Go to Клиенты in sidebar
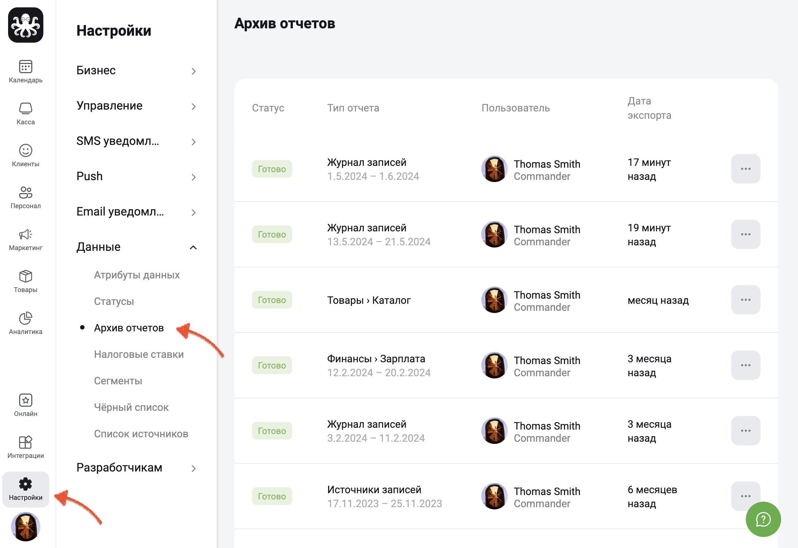The height and width of the screenshot is (548, 798). click(x=26, y=156)
